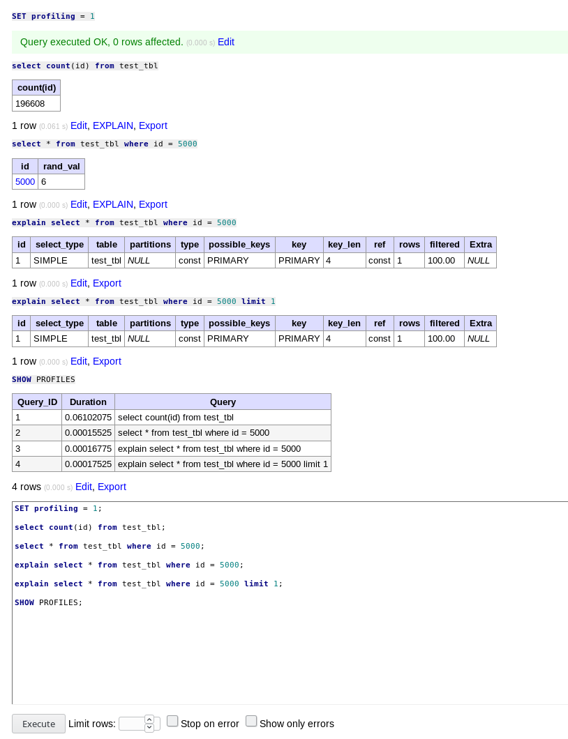Edit the select count(id) query
568x739 pixels.
click(x=79, y=125)
